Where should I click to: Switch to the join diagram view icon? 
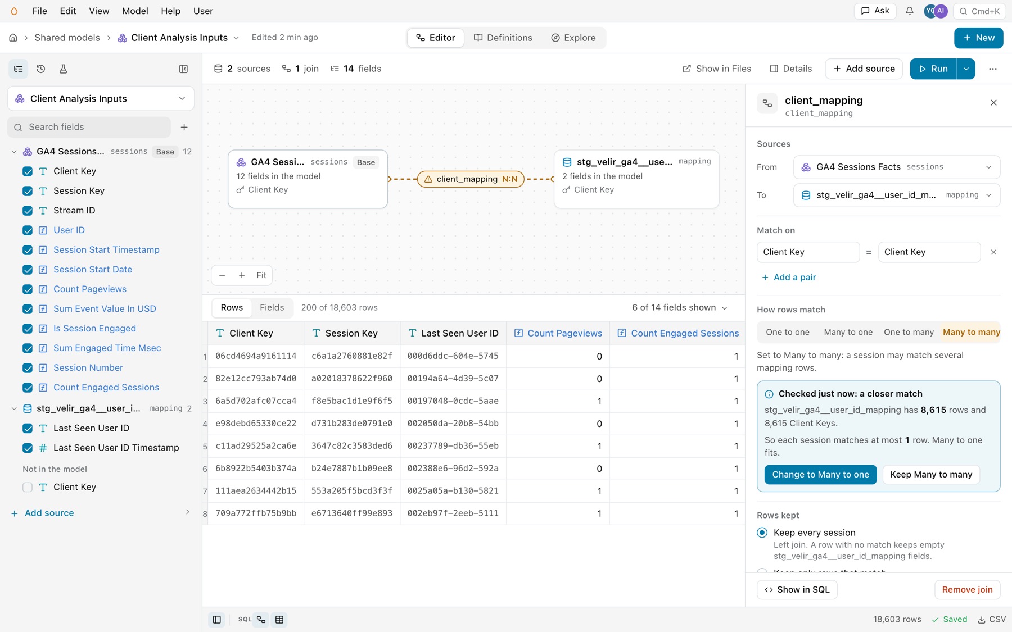[261, 620]
